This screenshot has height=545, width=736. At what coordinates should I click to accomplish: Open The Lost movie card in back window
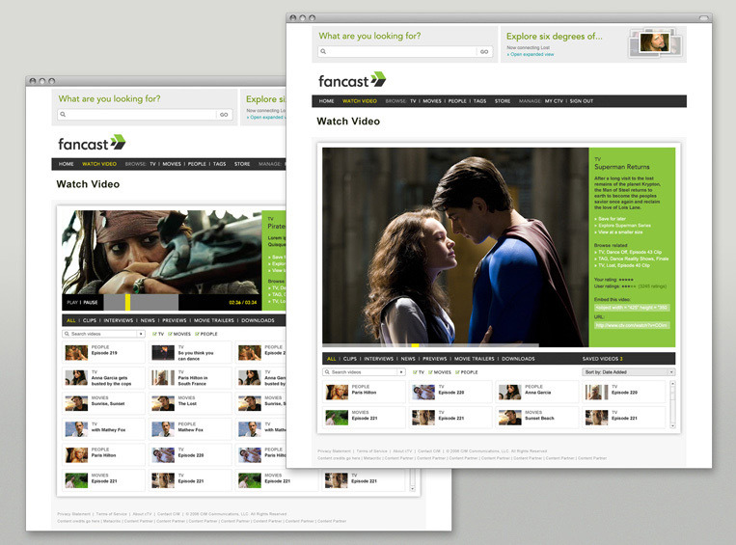(190, 403)
